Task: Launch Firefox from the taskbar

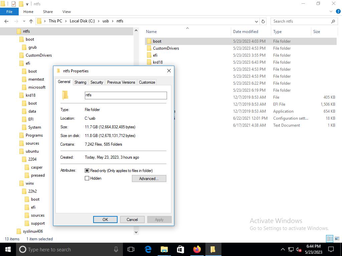Action: 197,249
